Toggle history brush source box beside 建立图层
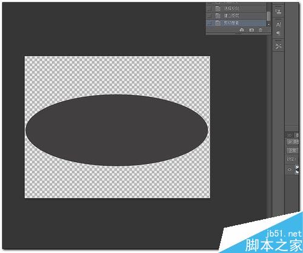The image size is (303, 253). (210, 16)
